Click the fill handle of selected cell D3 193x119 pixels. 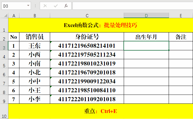169,50
